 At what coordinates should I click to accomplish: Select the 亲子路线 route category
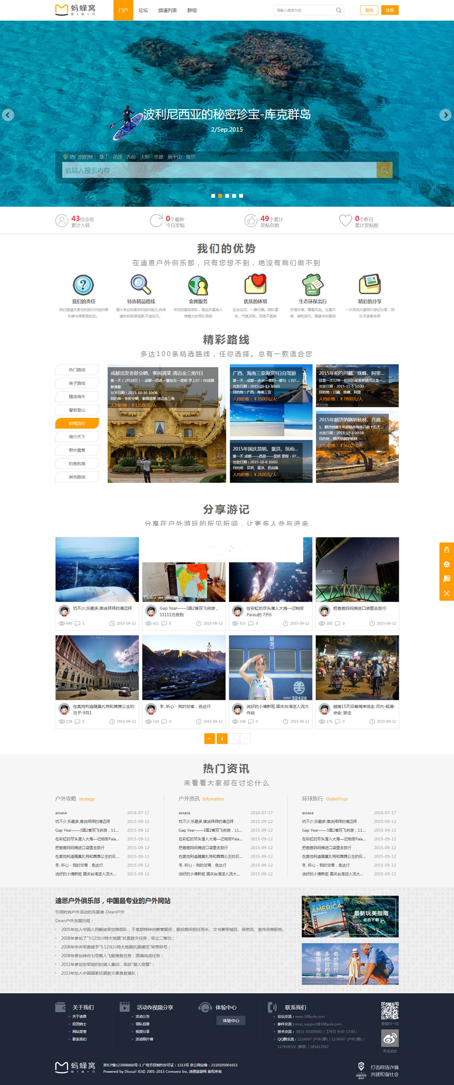77,383
